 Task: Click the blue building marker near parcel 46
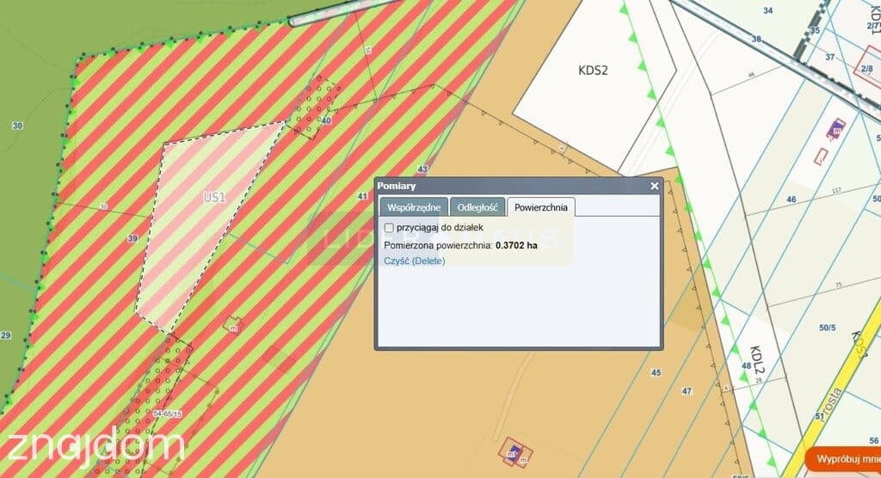835,129
